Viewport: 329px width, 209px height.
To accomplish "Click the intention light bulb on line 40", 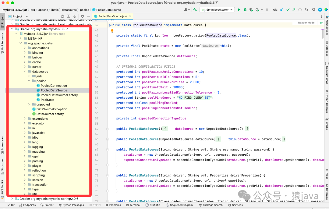I will coord(112,31).
